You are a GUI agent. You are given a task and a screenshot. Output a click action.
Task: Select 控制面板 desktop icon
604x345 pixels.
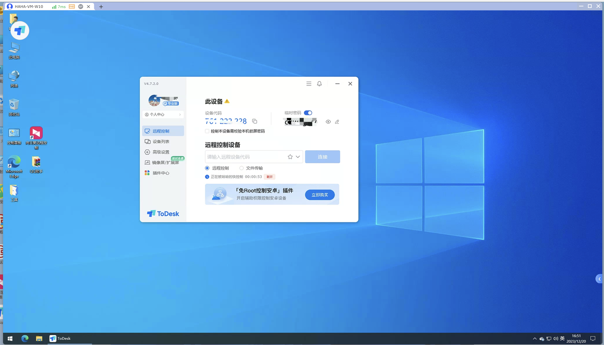pyautogui.click(x=14, y=136)
